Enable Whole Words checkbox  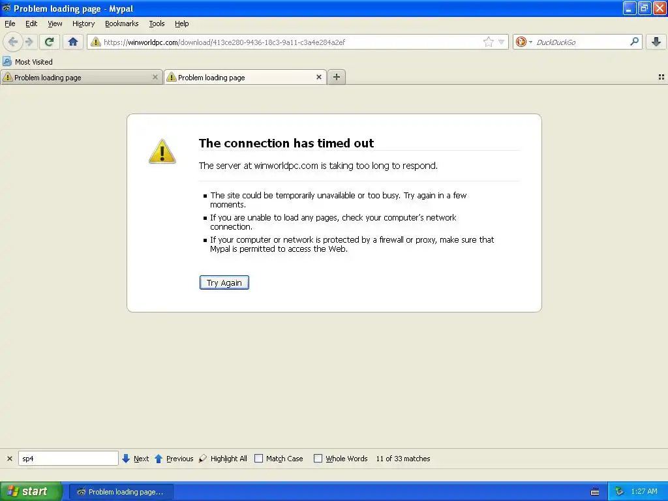coord(318,459)
